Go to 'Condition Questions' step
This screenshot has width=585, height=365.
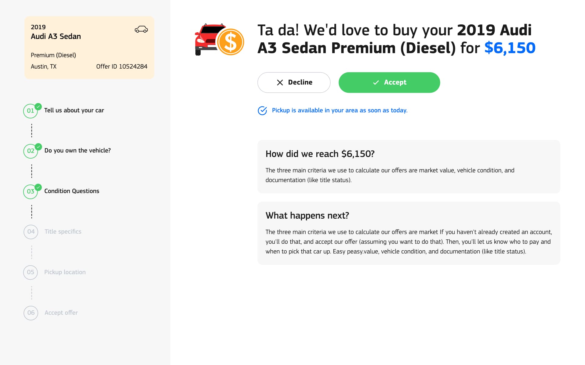(x=72, y=191)
